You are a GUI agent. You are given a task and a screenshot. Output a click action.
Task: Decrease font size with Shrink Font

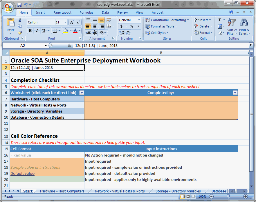78,22
